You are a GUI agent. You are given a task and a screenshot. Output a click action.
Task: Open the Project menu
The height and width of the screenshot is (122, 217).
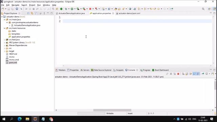pos(32,5)
